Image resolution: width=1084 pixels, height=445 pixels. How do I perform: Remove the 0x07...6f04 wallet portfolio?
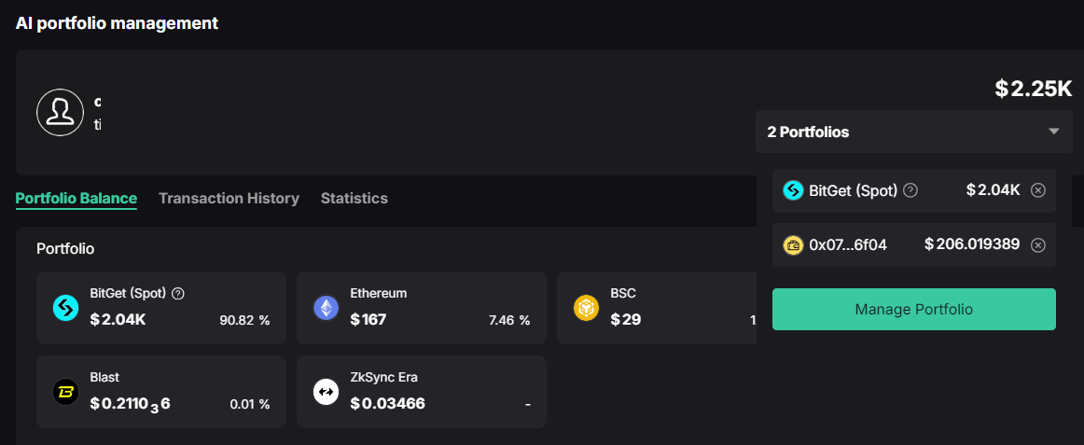tap(1038, 245)
